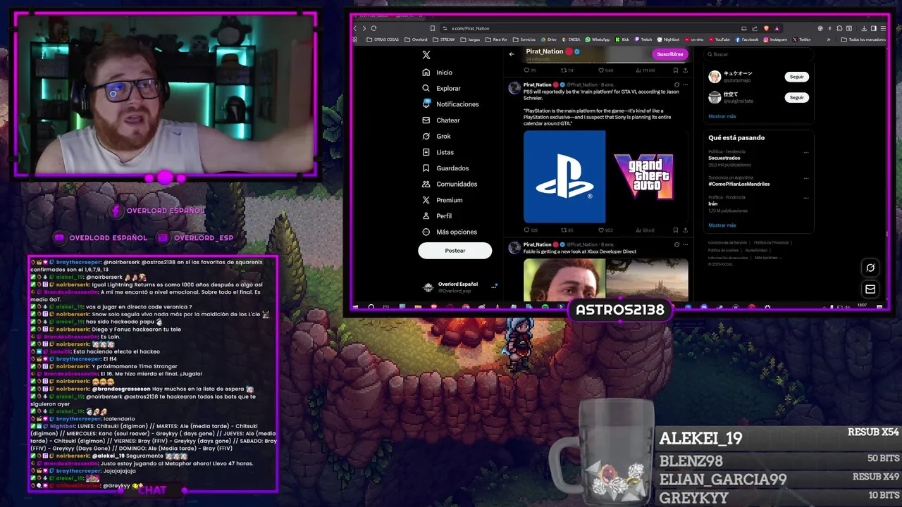Follow the キュケオーン account

click(x=796, y=77)
